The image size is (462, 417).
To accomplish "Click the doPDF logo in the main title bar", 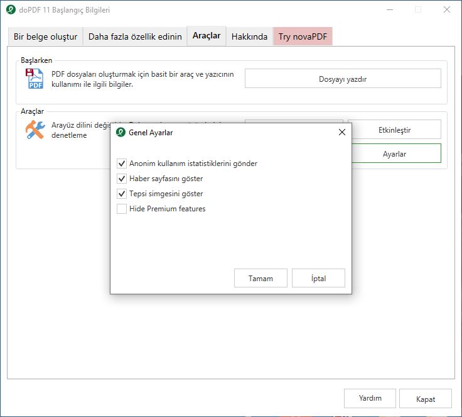I will (11, 9).
